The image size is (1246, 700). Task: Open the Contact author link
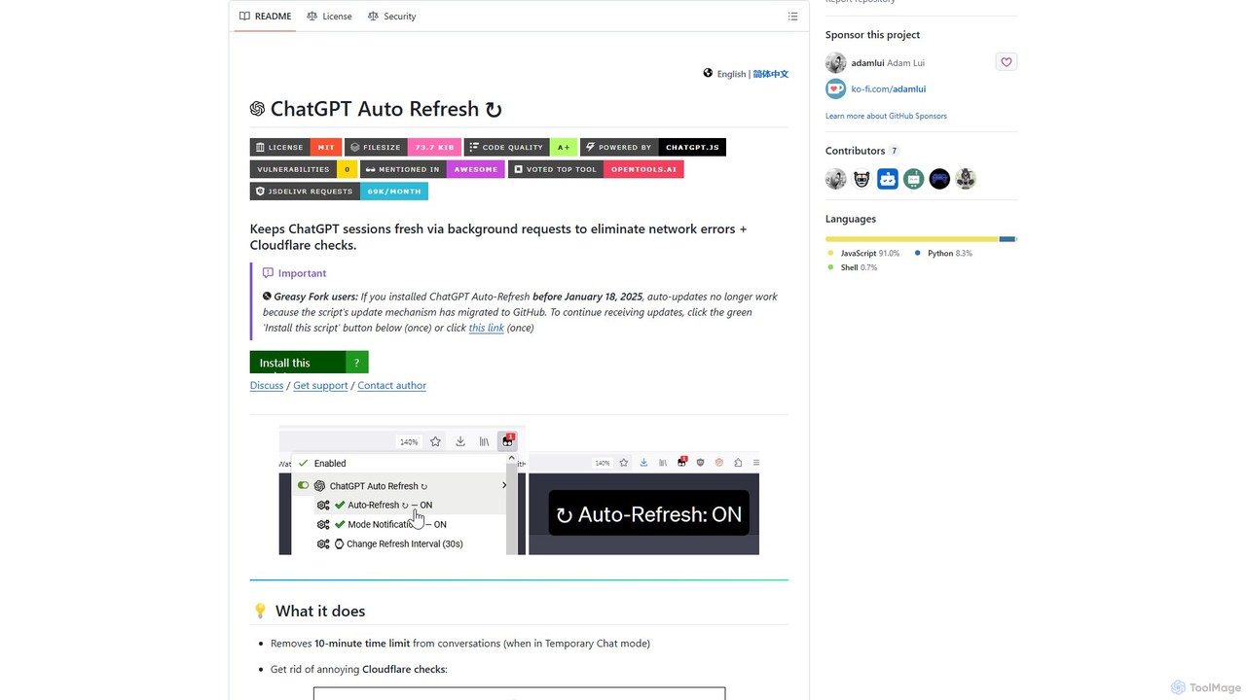[391, 386]
